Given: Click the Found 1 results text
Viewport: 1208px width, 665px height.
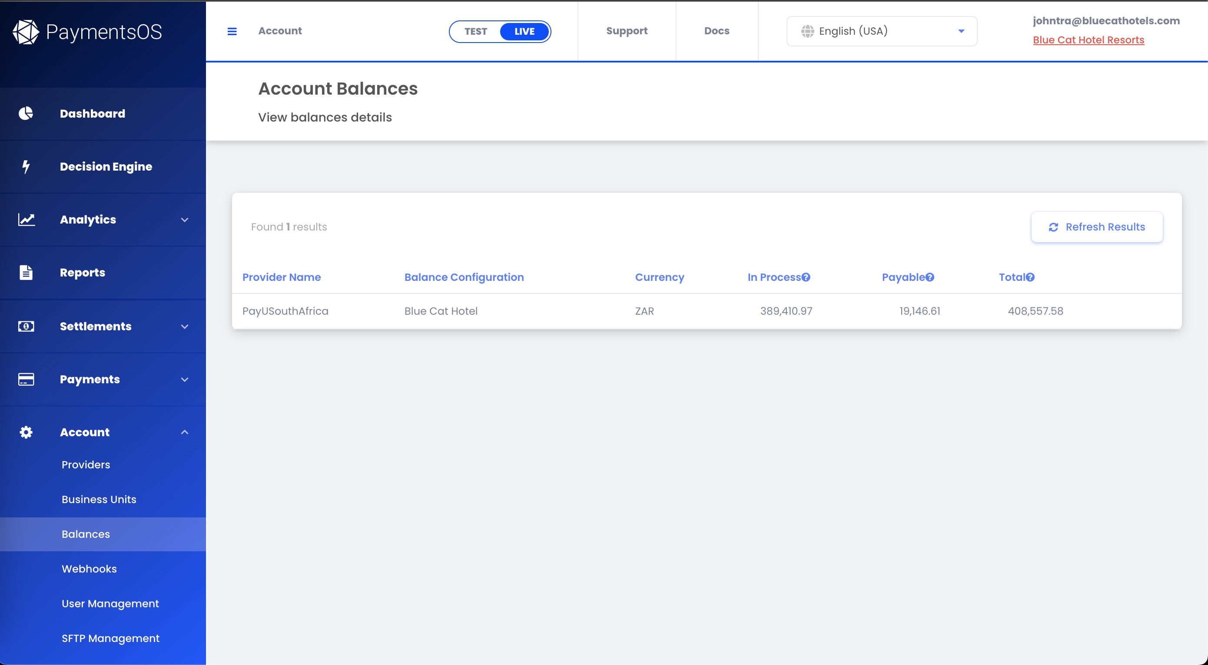Looking at the screenshot, I should coord(289,227).
